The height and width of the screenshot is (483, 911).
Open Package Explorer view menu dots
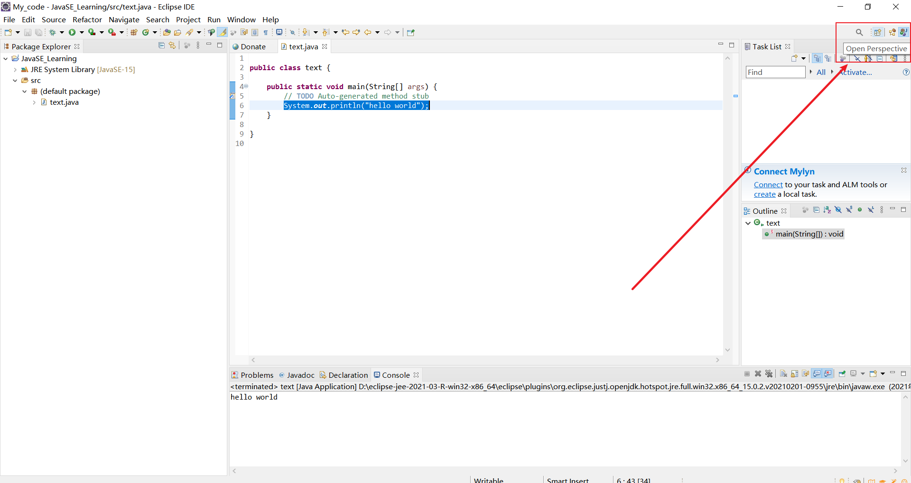click(198, 46)
